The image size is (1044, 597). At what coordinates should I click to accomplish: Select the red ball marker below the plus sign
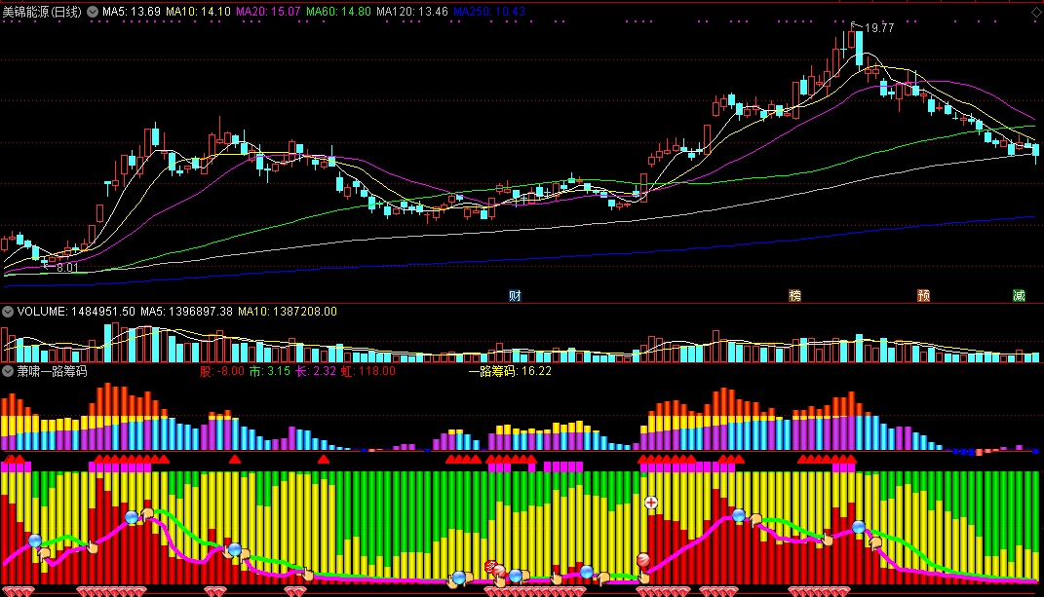pos(643,560)
